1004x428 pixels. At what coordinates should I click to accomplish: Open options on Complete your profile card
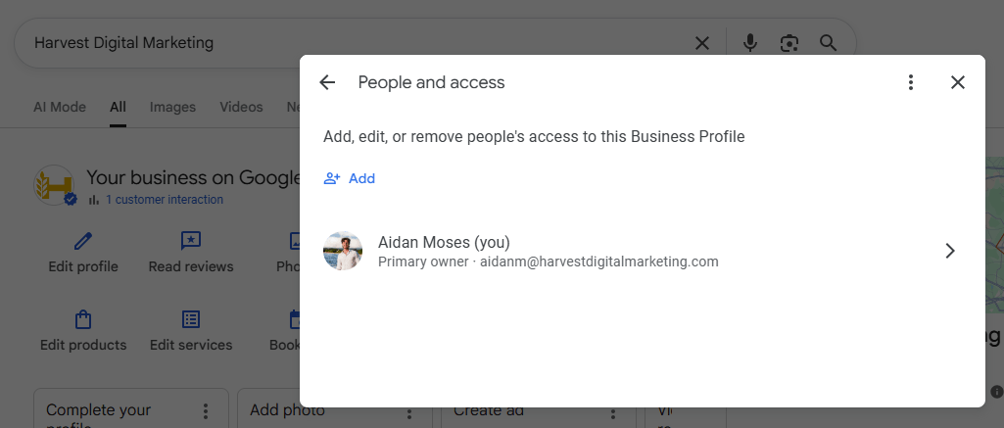pos(206,410)
